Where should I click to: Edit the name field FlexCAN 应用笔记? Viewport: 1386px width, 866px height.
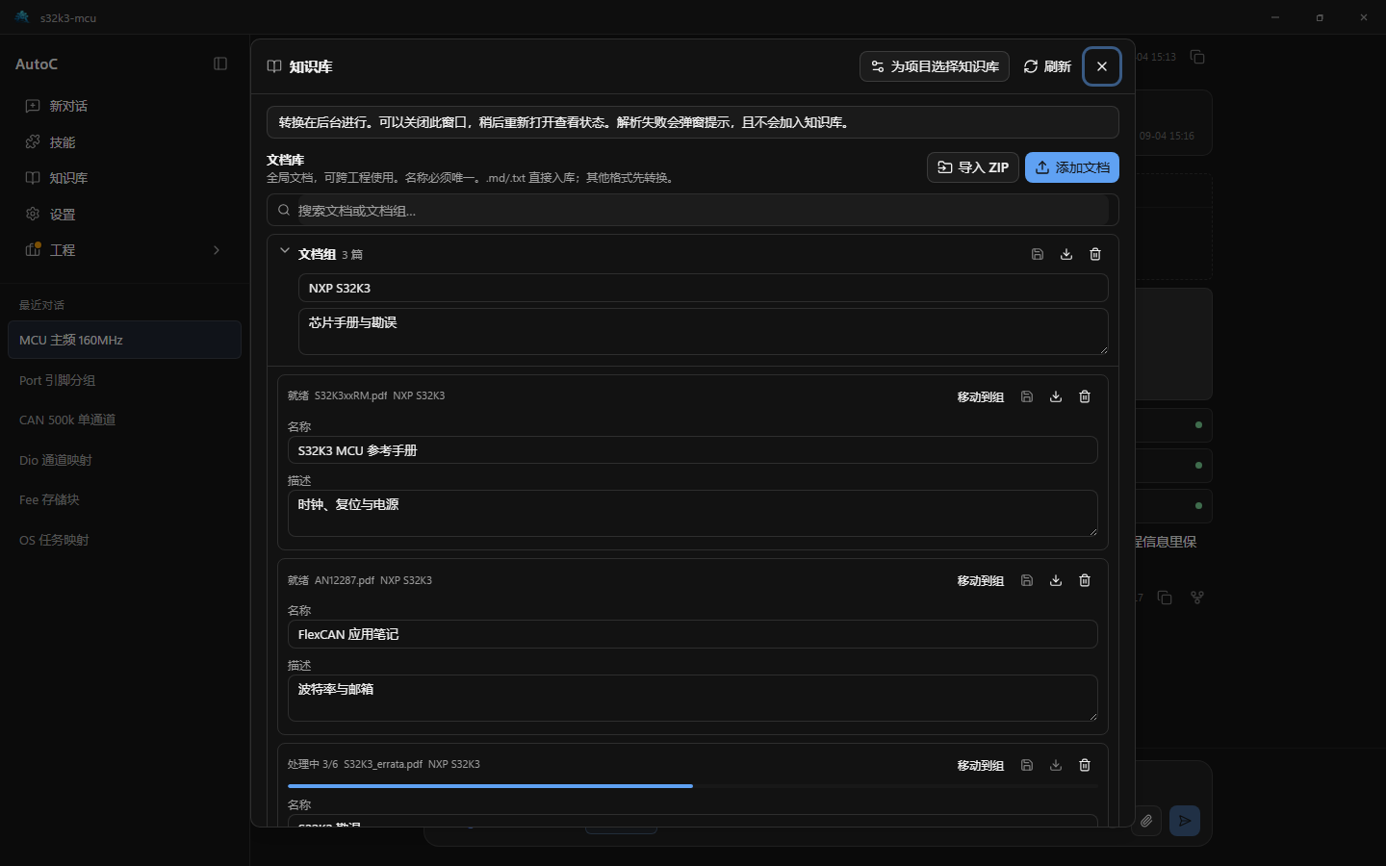click(x=693, y=634)
